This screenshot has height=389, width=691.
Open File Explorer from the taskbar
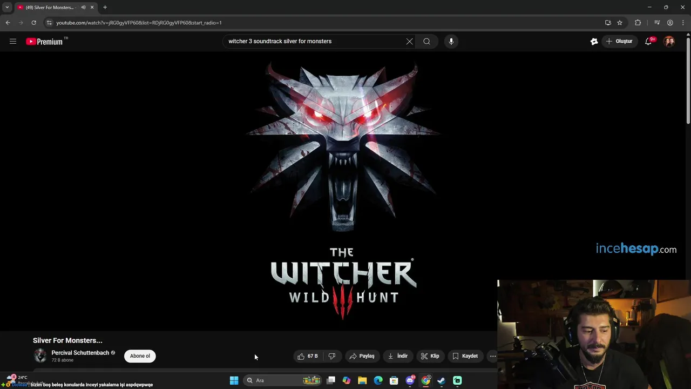362,380
